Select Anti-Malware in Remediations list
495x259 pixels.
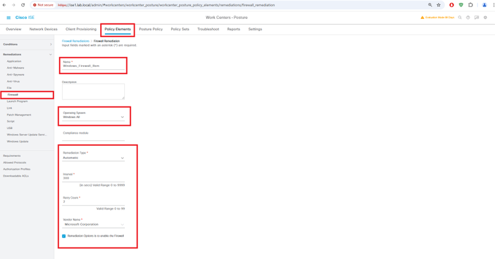click(x=16, y=68)
